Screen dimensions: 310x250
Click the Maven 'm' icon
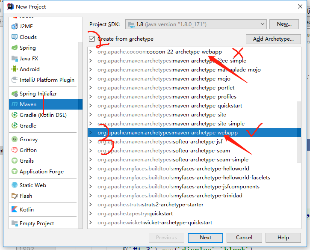click(15, 104)
